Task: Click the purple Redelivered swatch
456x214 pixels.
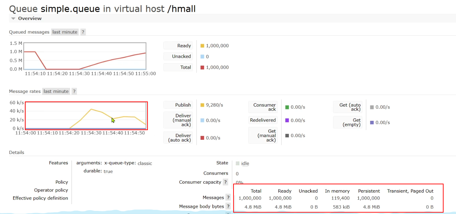Action: click(x=287, y=120)
